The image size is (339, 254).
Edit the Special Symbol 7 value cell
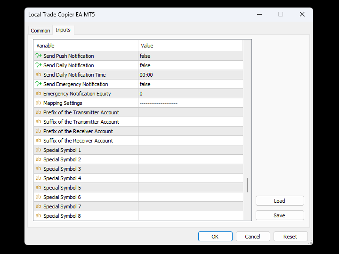coord(191,206)
